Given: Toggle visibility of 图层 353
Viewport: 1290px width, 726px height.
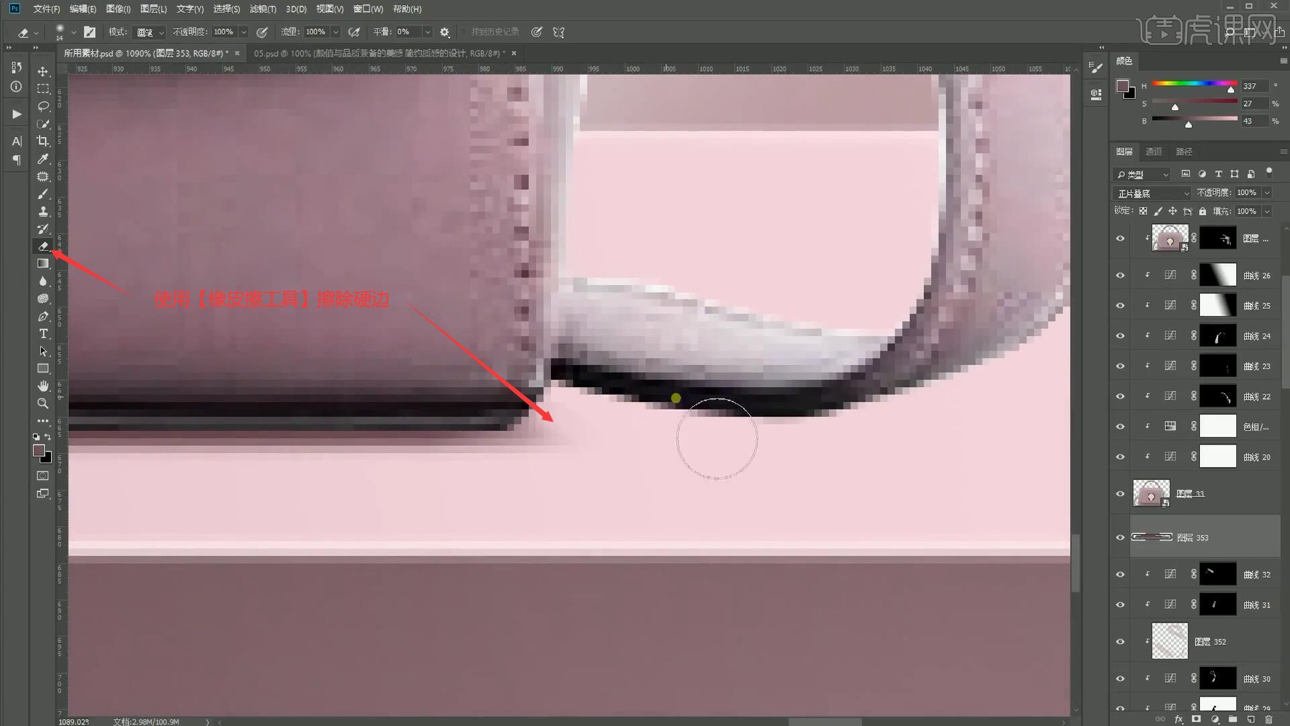Looking at the screenshot, I should [1120, 537].
